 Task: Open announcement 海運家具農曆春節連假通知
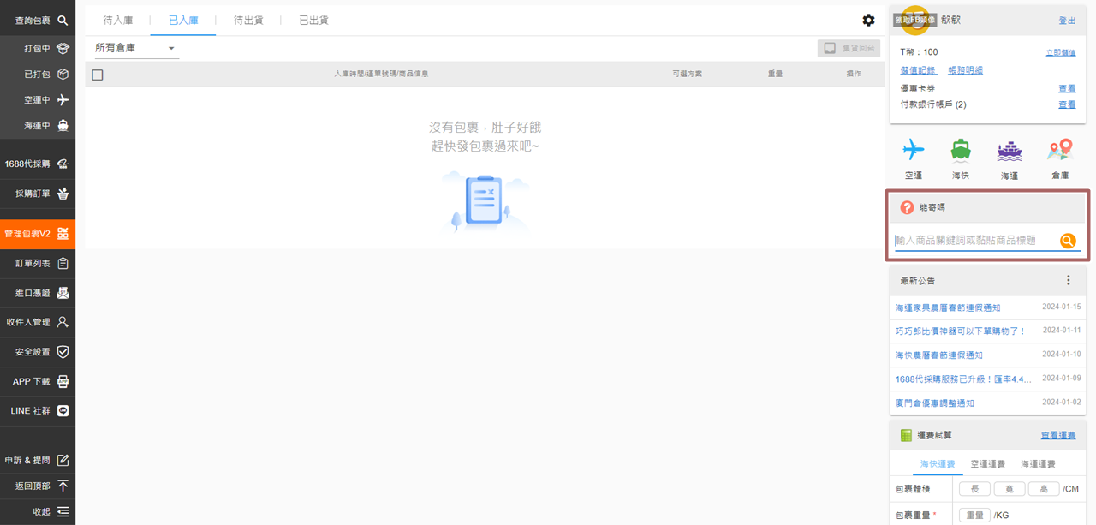[948, 307]
